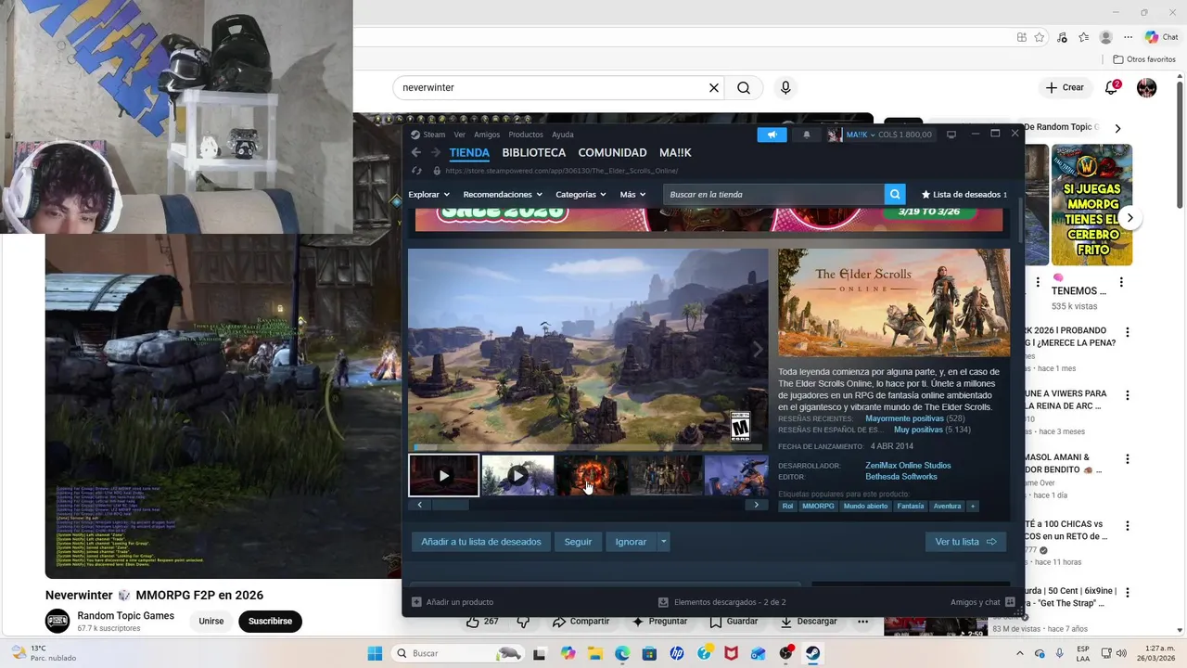The height and width of the screenshot is (668, 1187).
Task: Open HP app from the taskbar
Action: point(677,653)
